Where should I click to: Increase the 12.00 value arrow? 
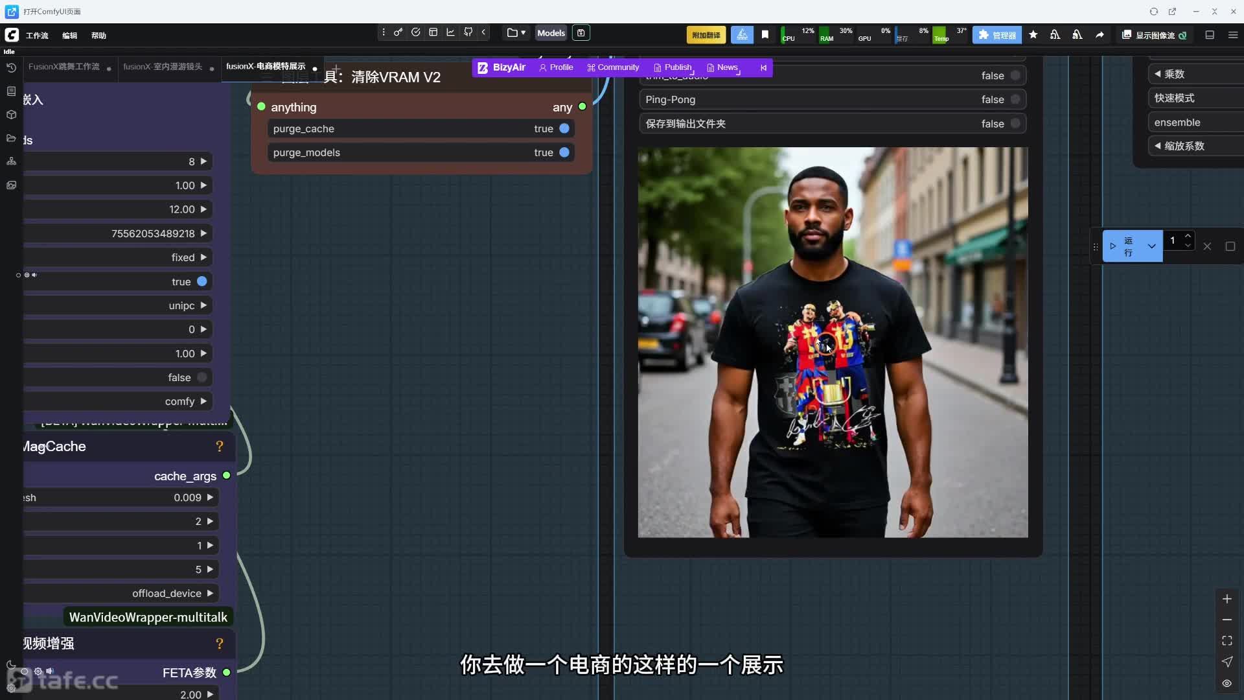pos(204,209)
